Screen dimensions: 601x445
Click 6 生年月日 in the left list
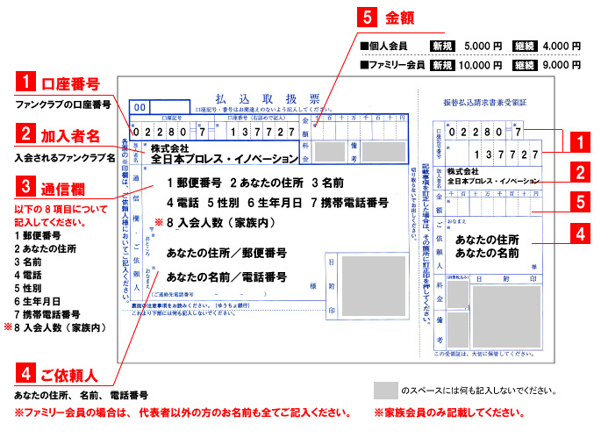38,302
